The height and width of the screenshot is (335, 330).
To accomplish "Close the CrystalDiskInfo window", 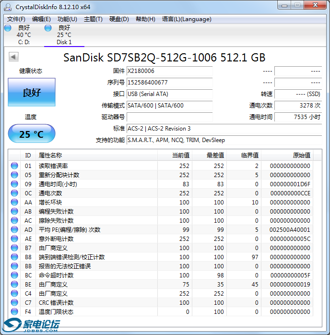I will pos(315,5).
